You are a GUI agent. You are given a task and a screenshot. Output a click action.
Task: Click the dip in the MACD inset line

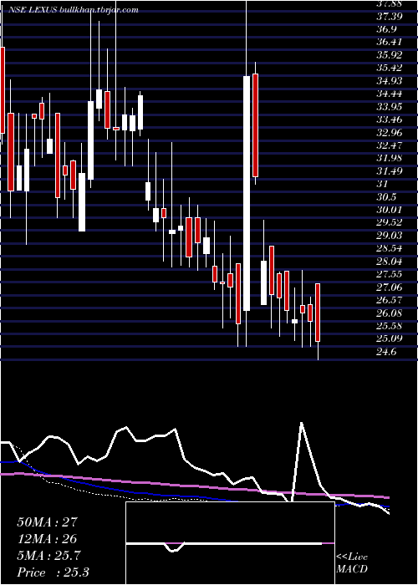click(x=174, y=550)
